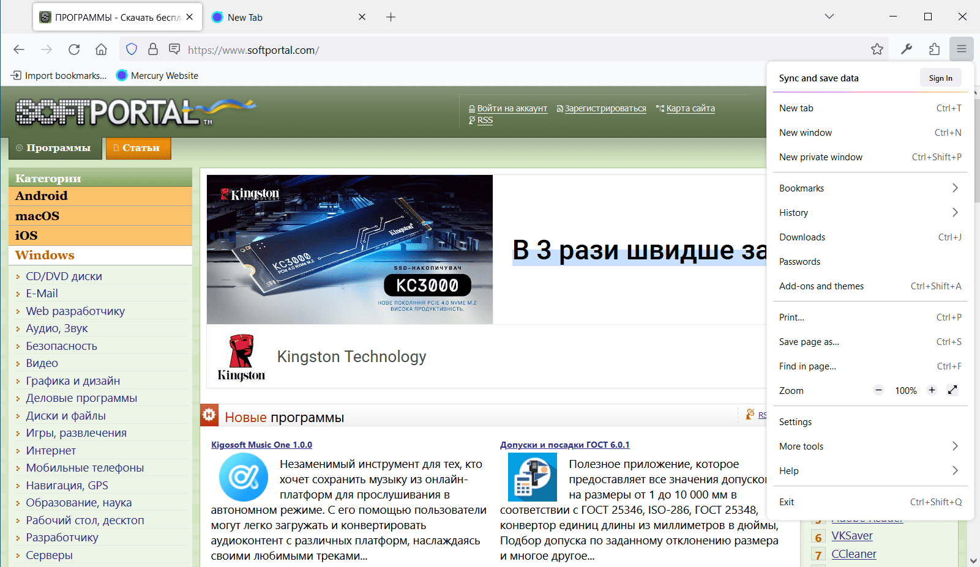Viewport: 980px width, 567px height.
Task: Zoom in with the plus button
Action: (932, 390)
